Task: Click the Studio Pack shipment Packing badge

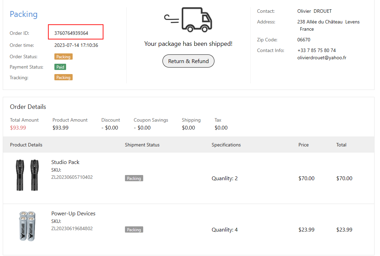Action: coord(134,178)
